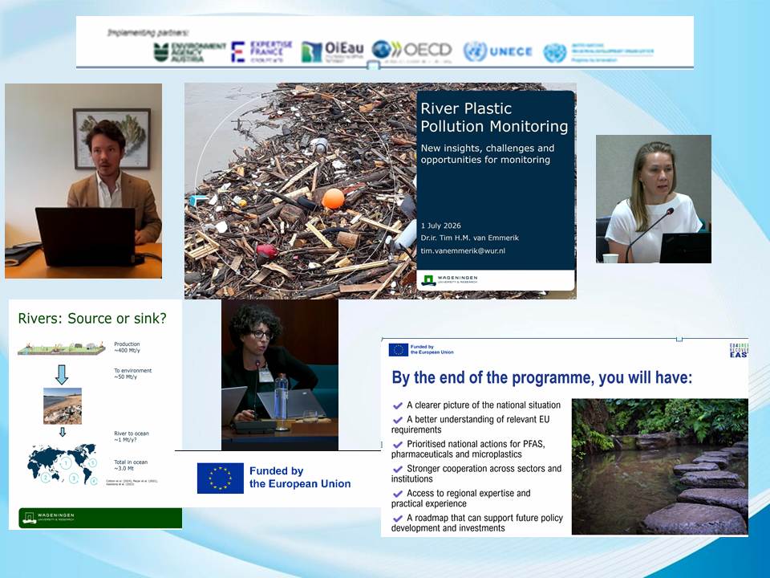Viewport: 770px width, 578px height.
Task: Click the "River Plastic Pollution Monitoring" slide title
Action: pos(494,117)
